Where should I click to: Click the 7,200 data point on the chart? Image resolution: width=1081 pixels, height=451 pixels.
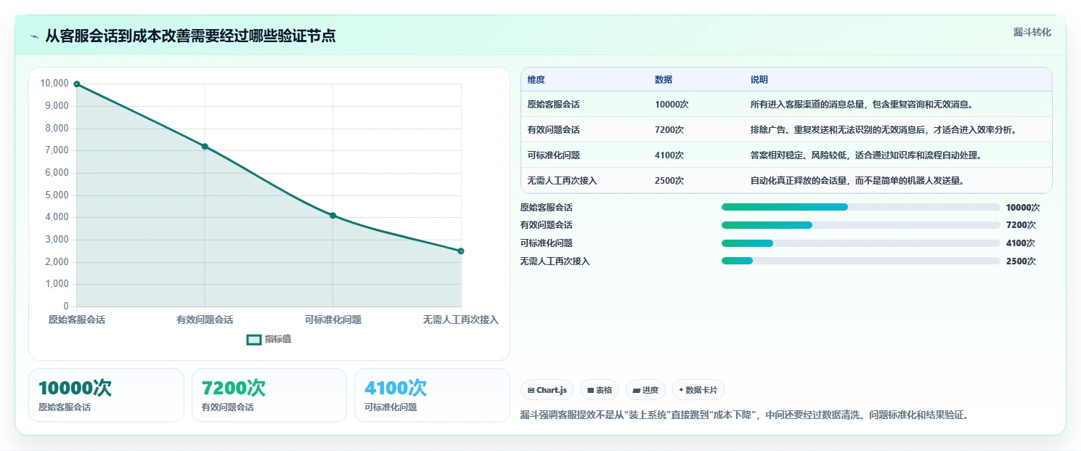click(x=205, y=147)
